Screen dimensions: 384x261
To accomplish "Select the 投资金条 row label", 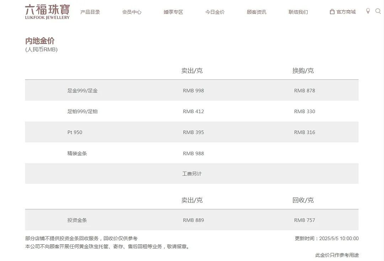I will pyautogui.click(x=77, y=220).
